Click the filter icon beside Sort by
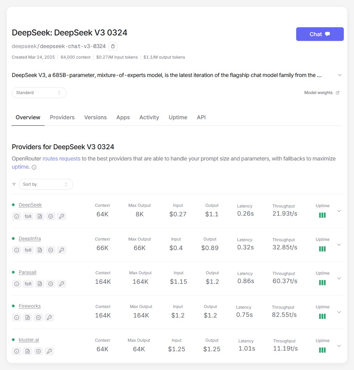 [14, 184]
